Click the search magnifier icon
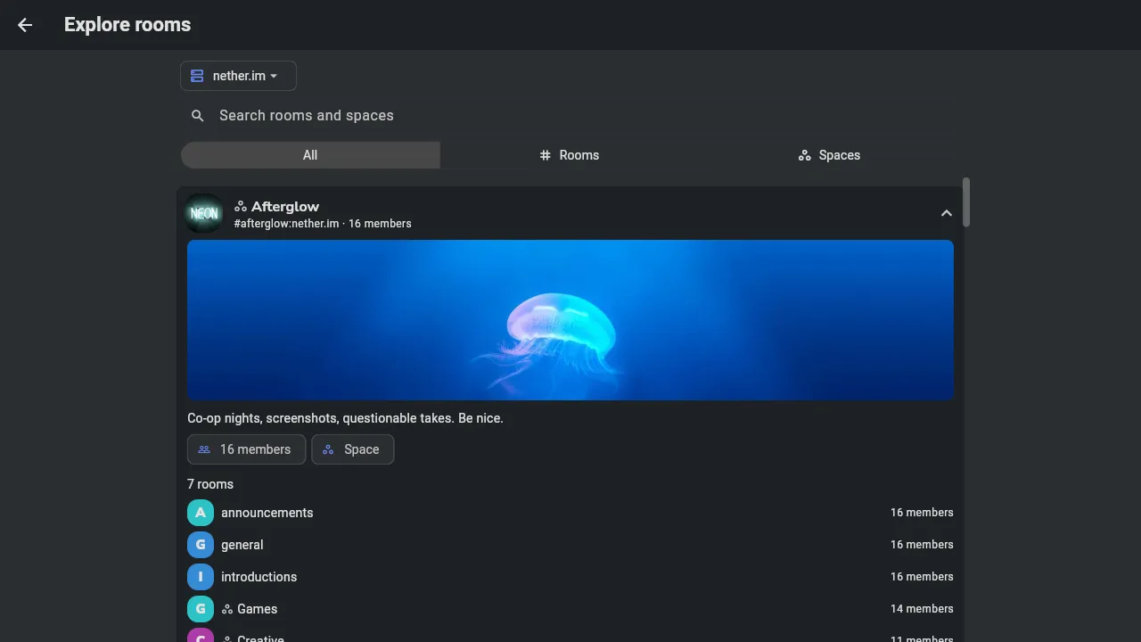The image size is (1141, 642). coord(198,116)
